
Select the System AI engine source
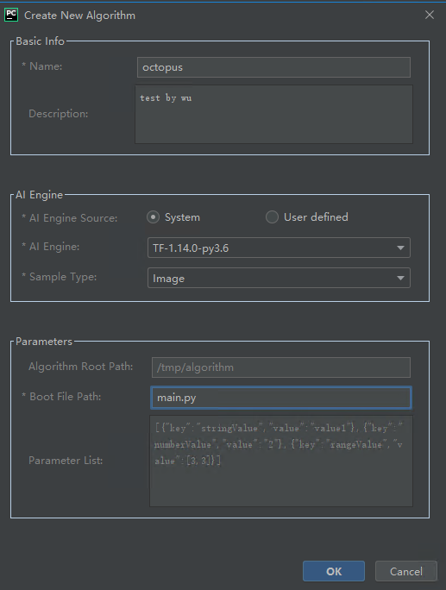click(x=154, y=217)
